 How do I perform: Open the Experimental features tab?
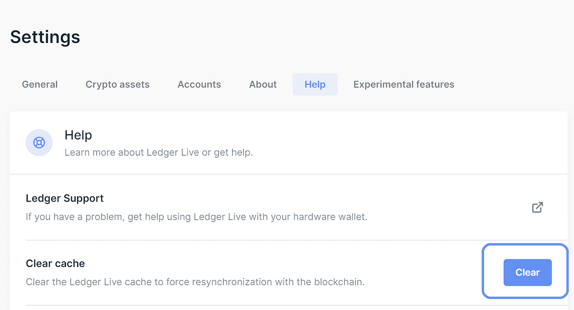click(x=404, y=85)
